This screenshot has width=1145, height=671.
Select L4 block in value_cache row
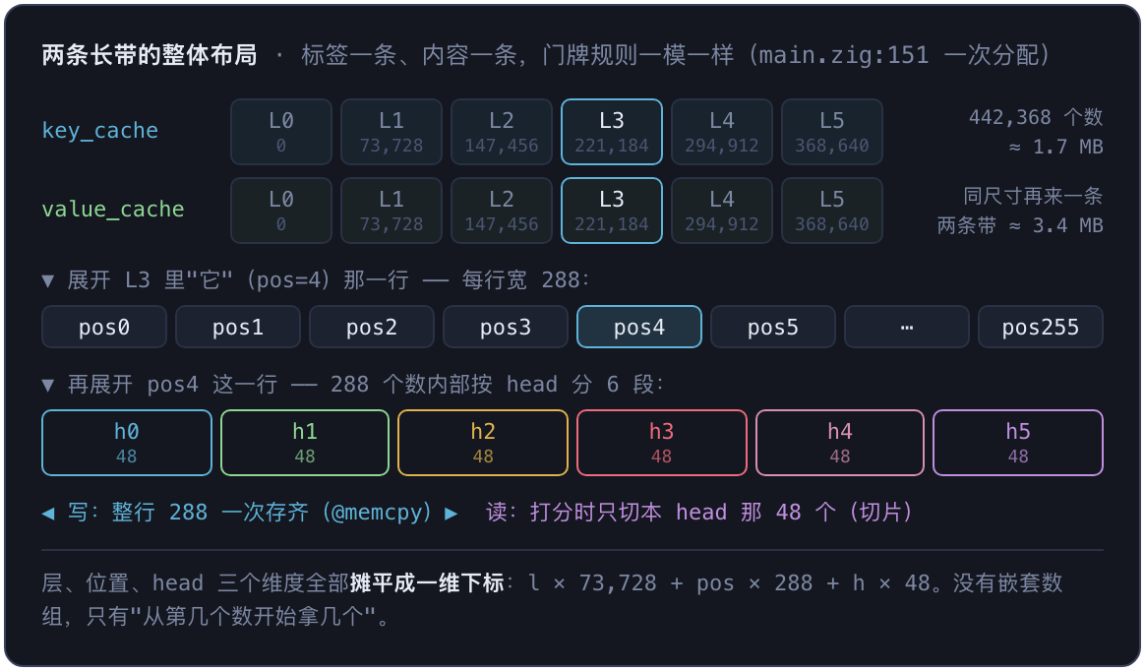[722, 211]
